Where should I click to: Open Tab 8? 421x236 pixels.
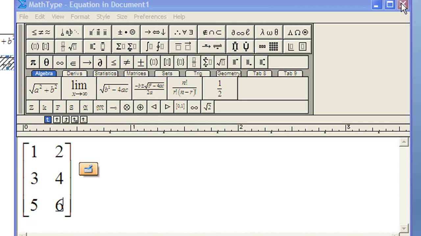260,73
